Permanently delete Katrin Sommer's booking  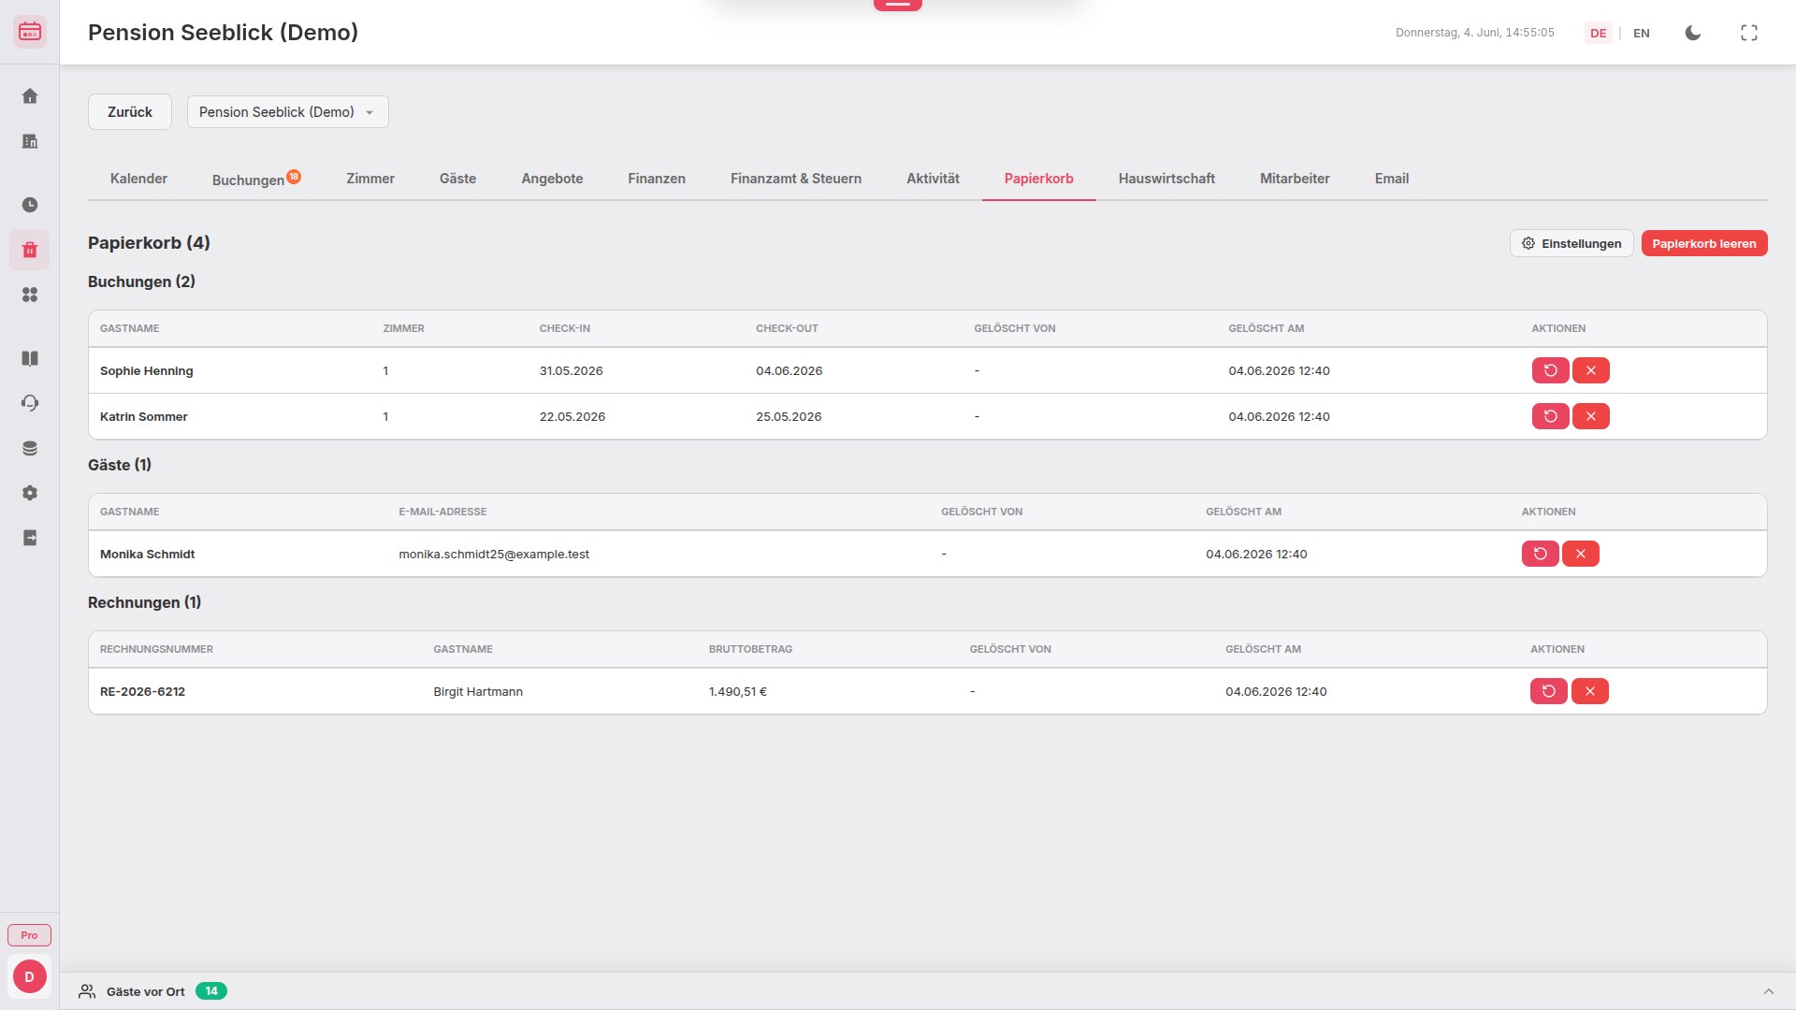coord(1590,416)
